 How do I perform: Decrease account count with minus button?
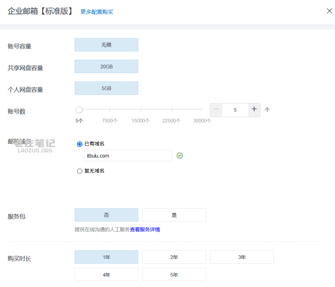(x=216, y=110)
